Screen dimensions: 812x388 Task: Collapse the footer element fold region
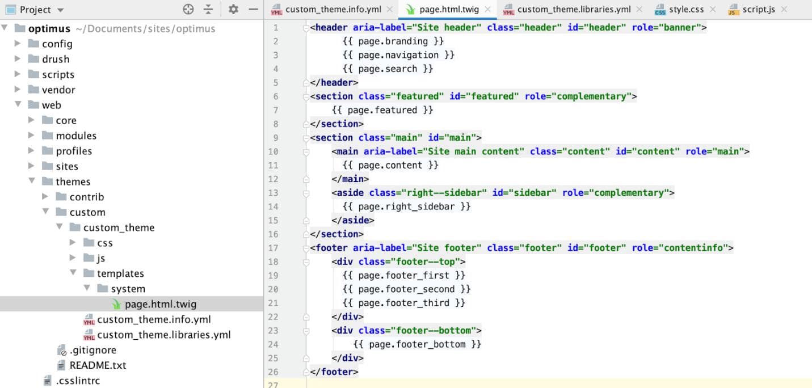[x=305, y=247]
